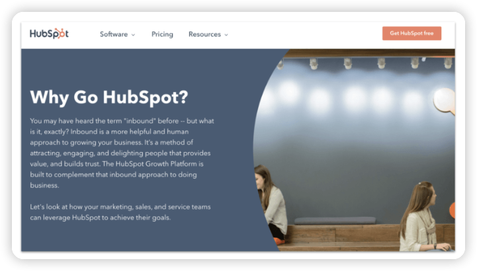Click the woman seated on the right
Screen dimensions: 477x271
(x=423, y=219)
